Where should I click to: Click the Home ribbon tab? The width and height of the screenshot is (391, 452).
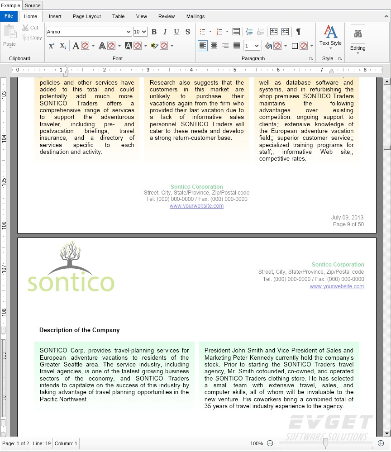tap(31, 16)
